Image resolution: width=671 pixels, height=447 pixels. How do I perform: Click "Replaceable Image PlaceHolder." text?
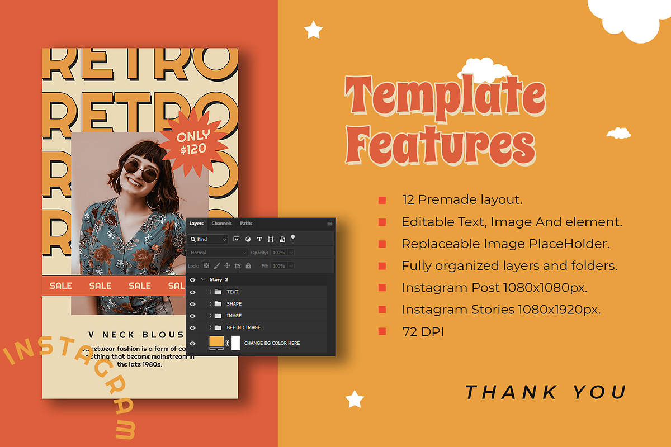(x=505, y=244)
